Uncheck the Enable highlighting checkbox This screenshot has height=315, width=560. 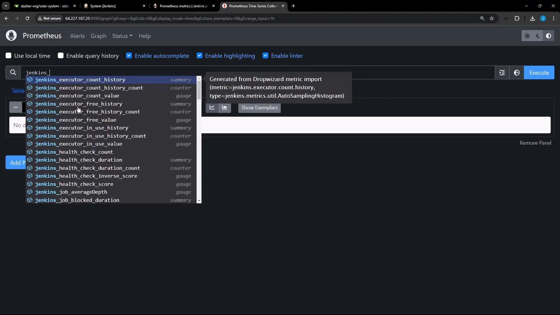click(199, 56)
